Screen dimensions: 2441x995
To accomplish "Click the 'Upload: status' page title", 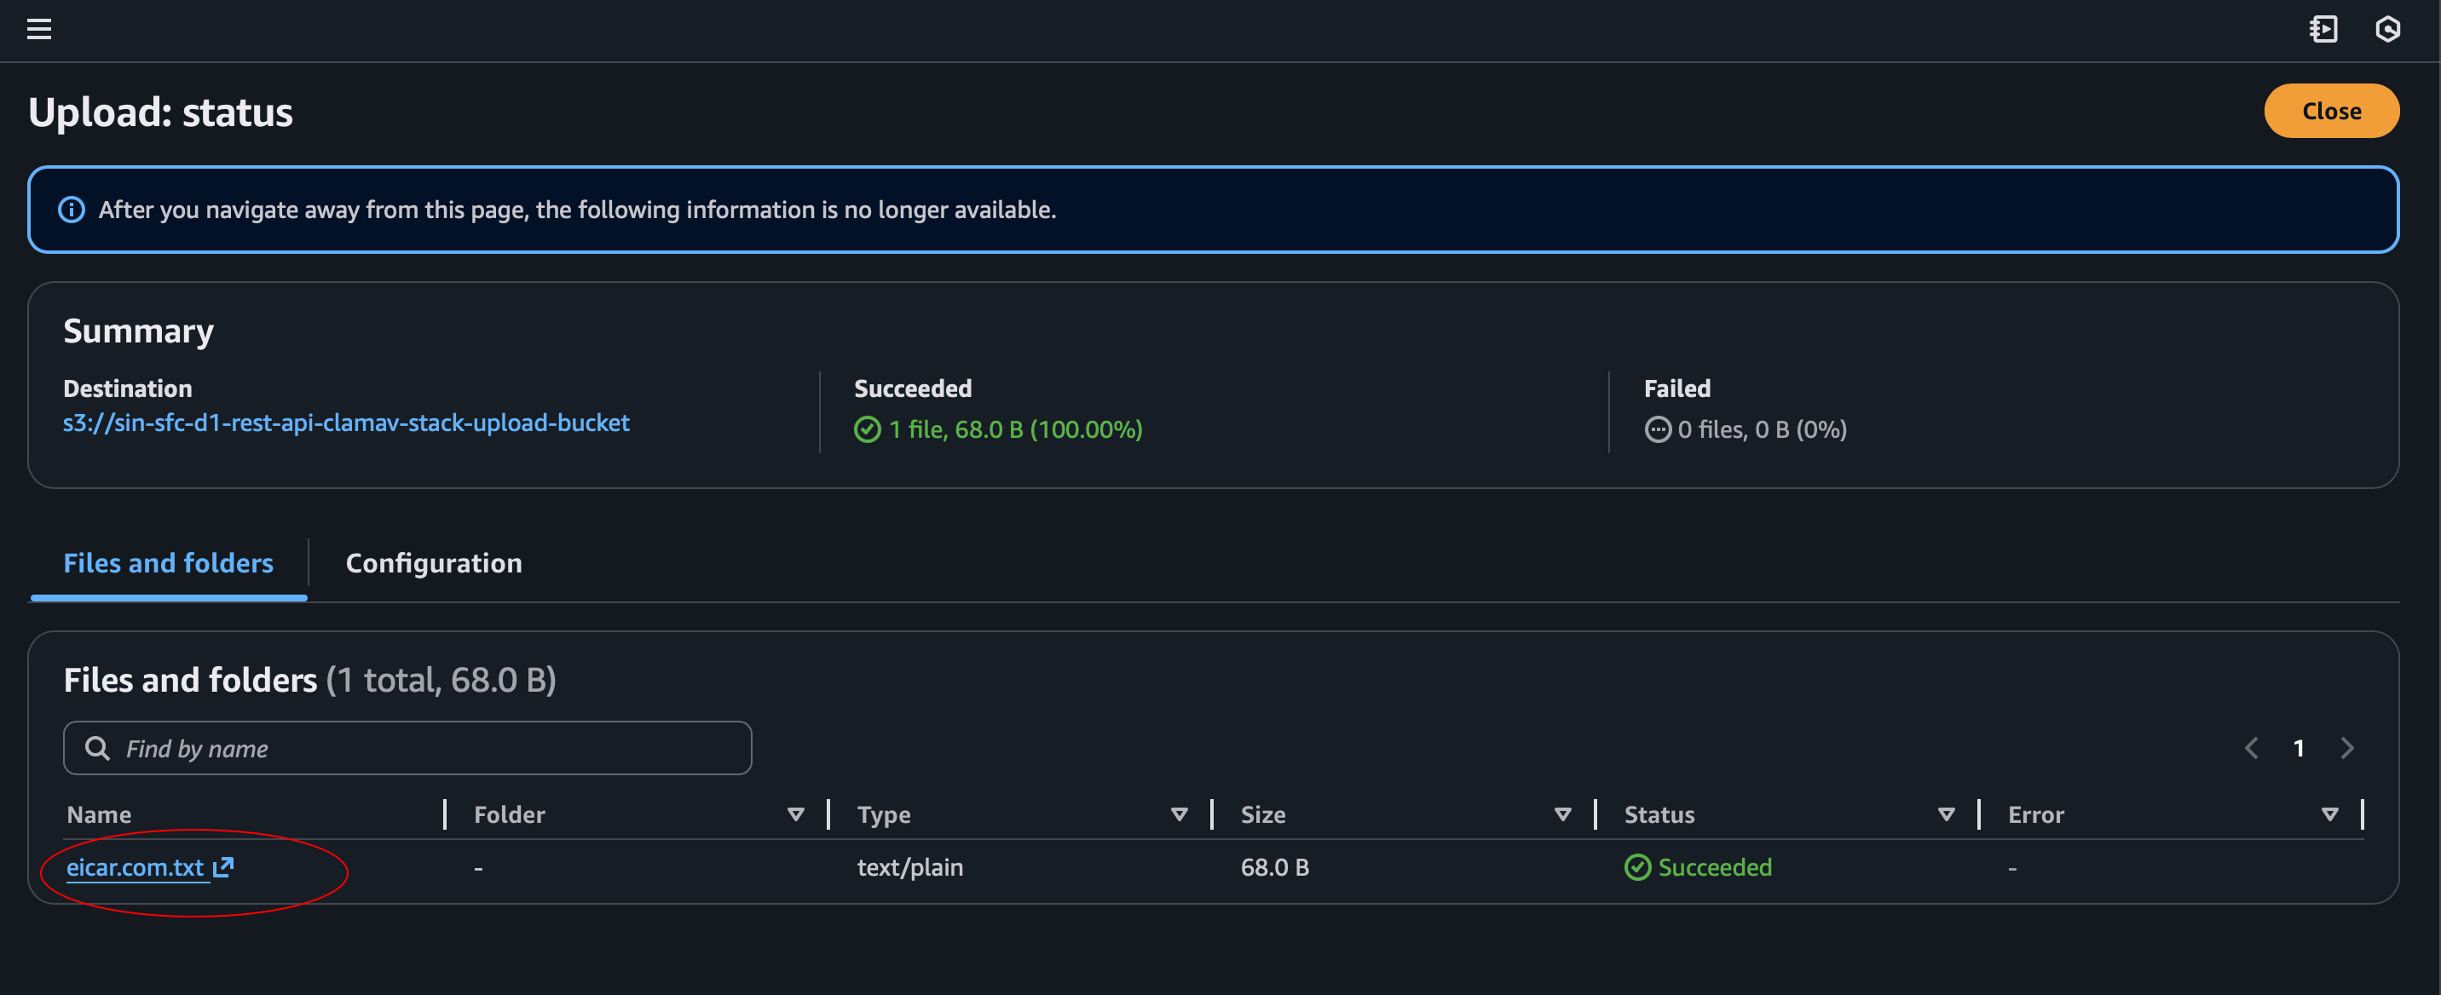I will point(160,112).
